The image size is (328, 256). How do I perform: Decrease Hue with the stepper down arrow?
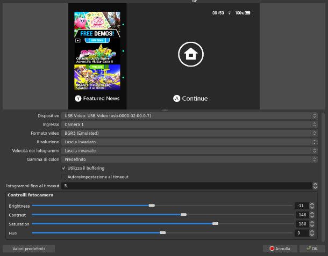312,235
